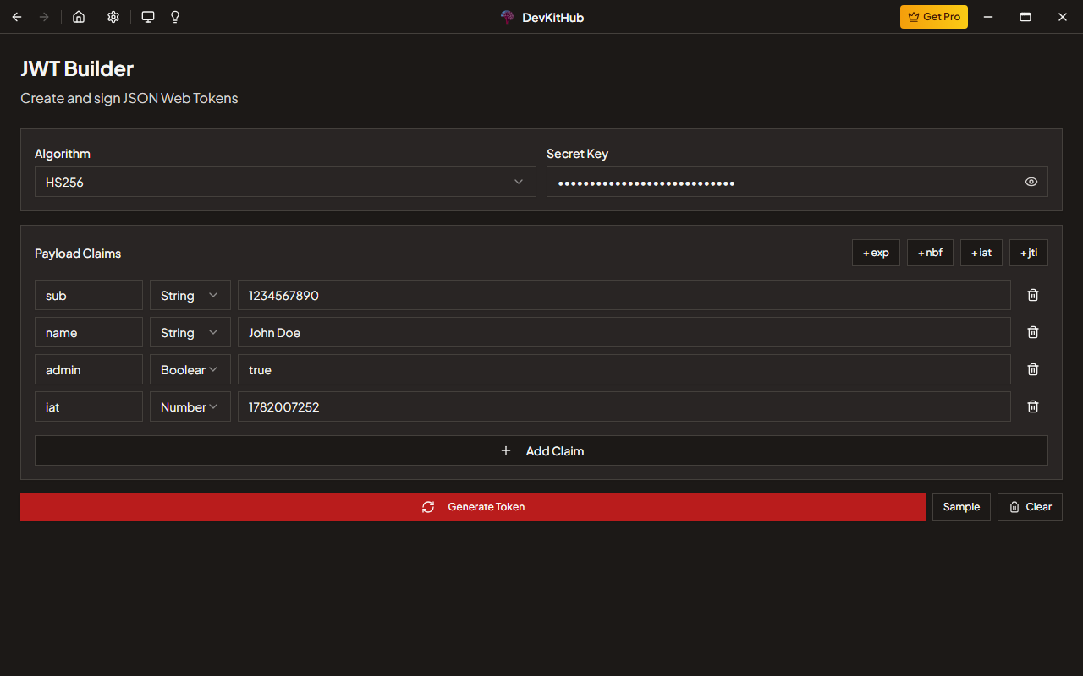1083x676 pixels.
Task: Add the iat claim shortcut
Action: coord(981,253)
